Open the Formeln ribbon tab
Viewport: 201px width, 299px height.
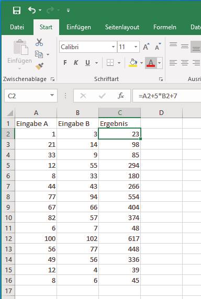tap(164, 27)
